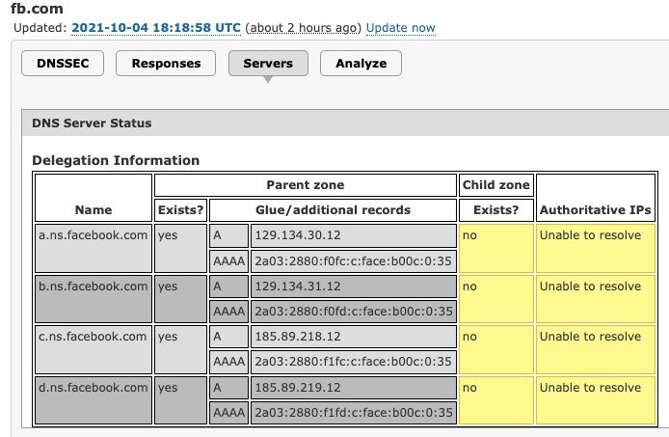Screen dimensions: 669x437
Task: Click IPv6 address 2a03:2880:f0fd:c:face:b00c:0:35
Action: pyautogui.click(x=354, y=312)
